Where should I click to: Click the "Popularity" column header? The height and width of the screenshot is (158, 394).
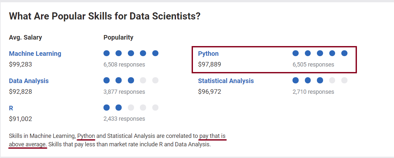(118, 37)
